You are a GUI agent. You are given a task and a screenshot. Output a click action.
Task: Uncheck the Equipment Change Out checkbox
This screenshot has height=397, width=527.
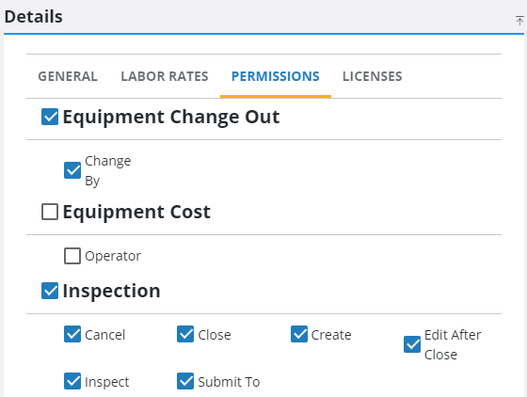coord(50,117)
